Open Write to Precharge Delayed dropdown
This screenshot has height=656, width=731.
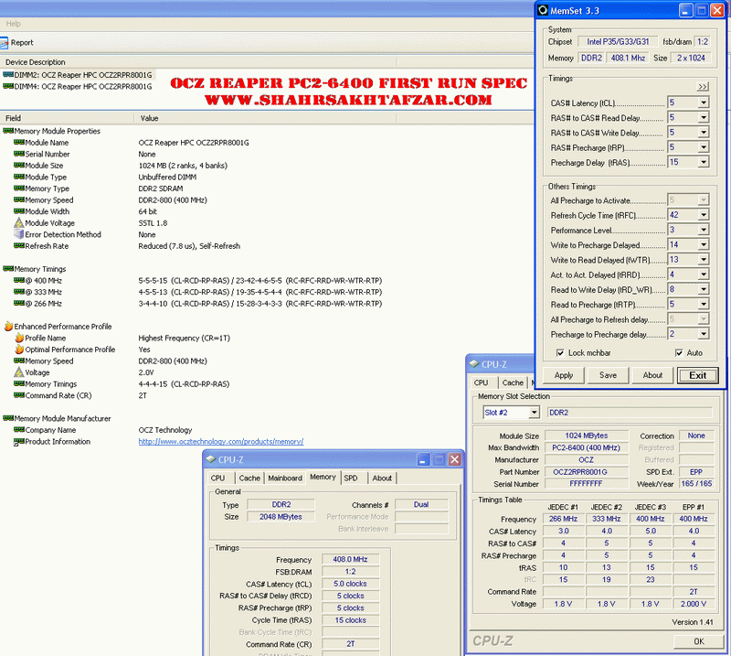coord(704,244)
